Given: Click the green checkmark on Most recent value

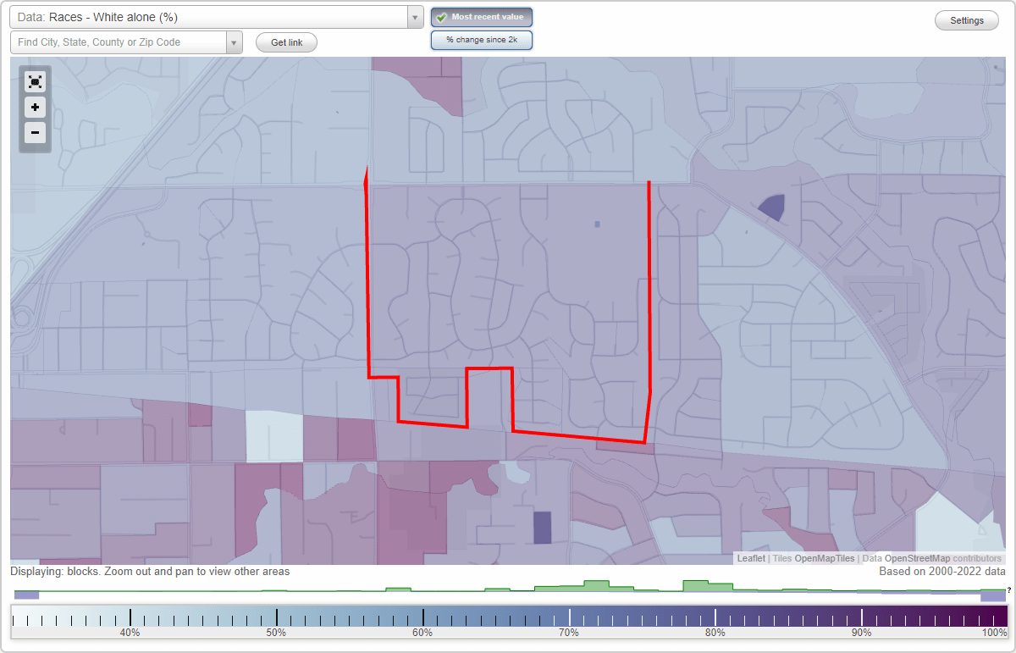Looking at the screenshot, I should pos(443,17).
